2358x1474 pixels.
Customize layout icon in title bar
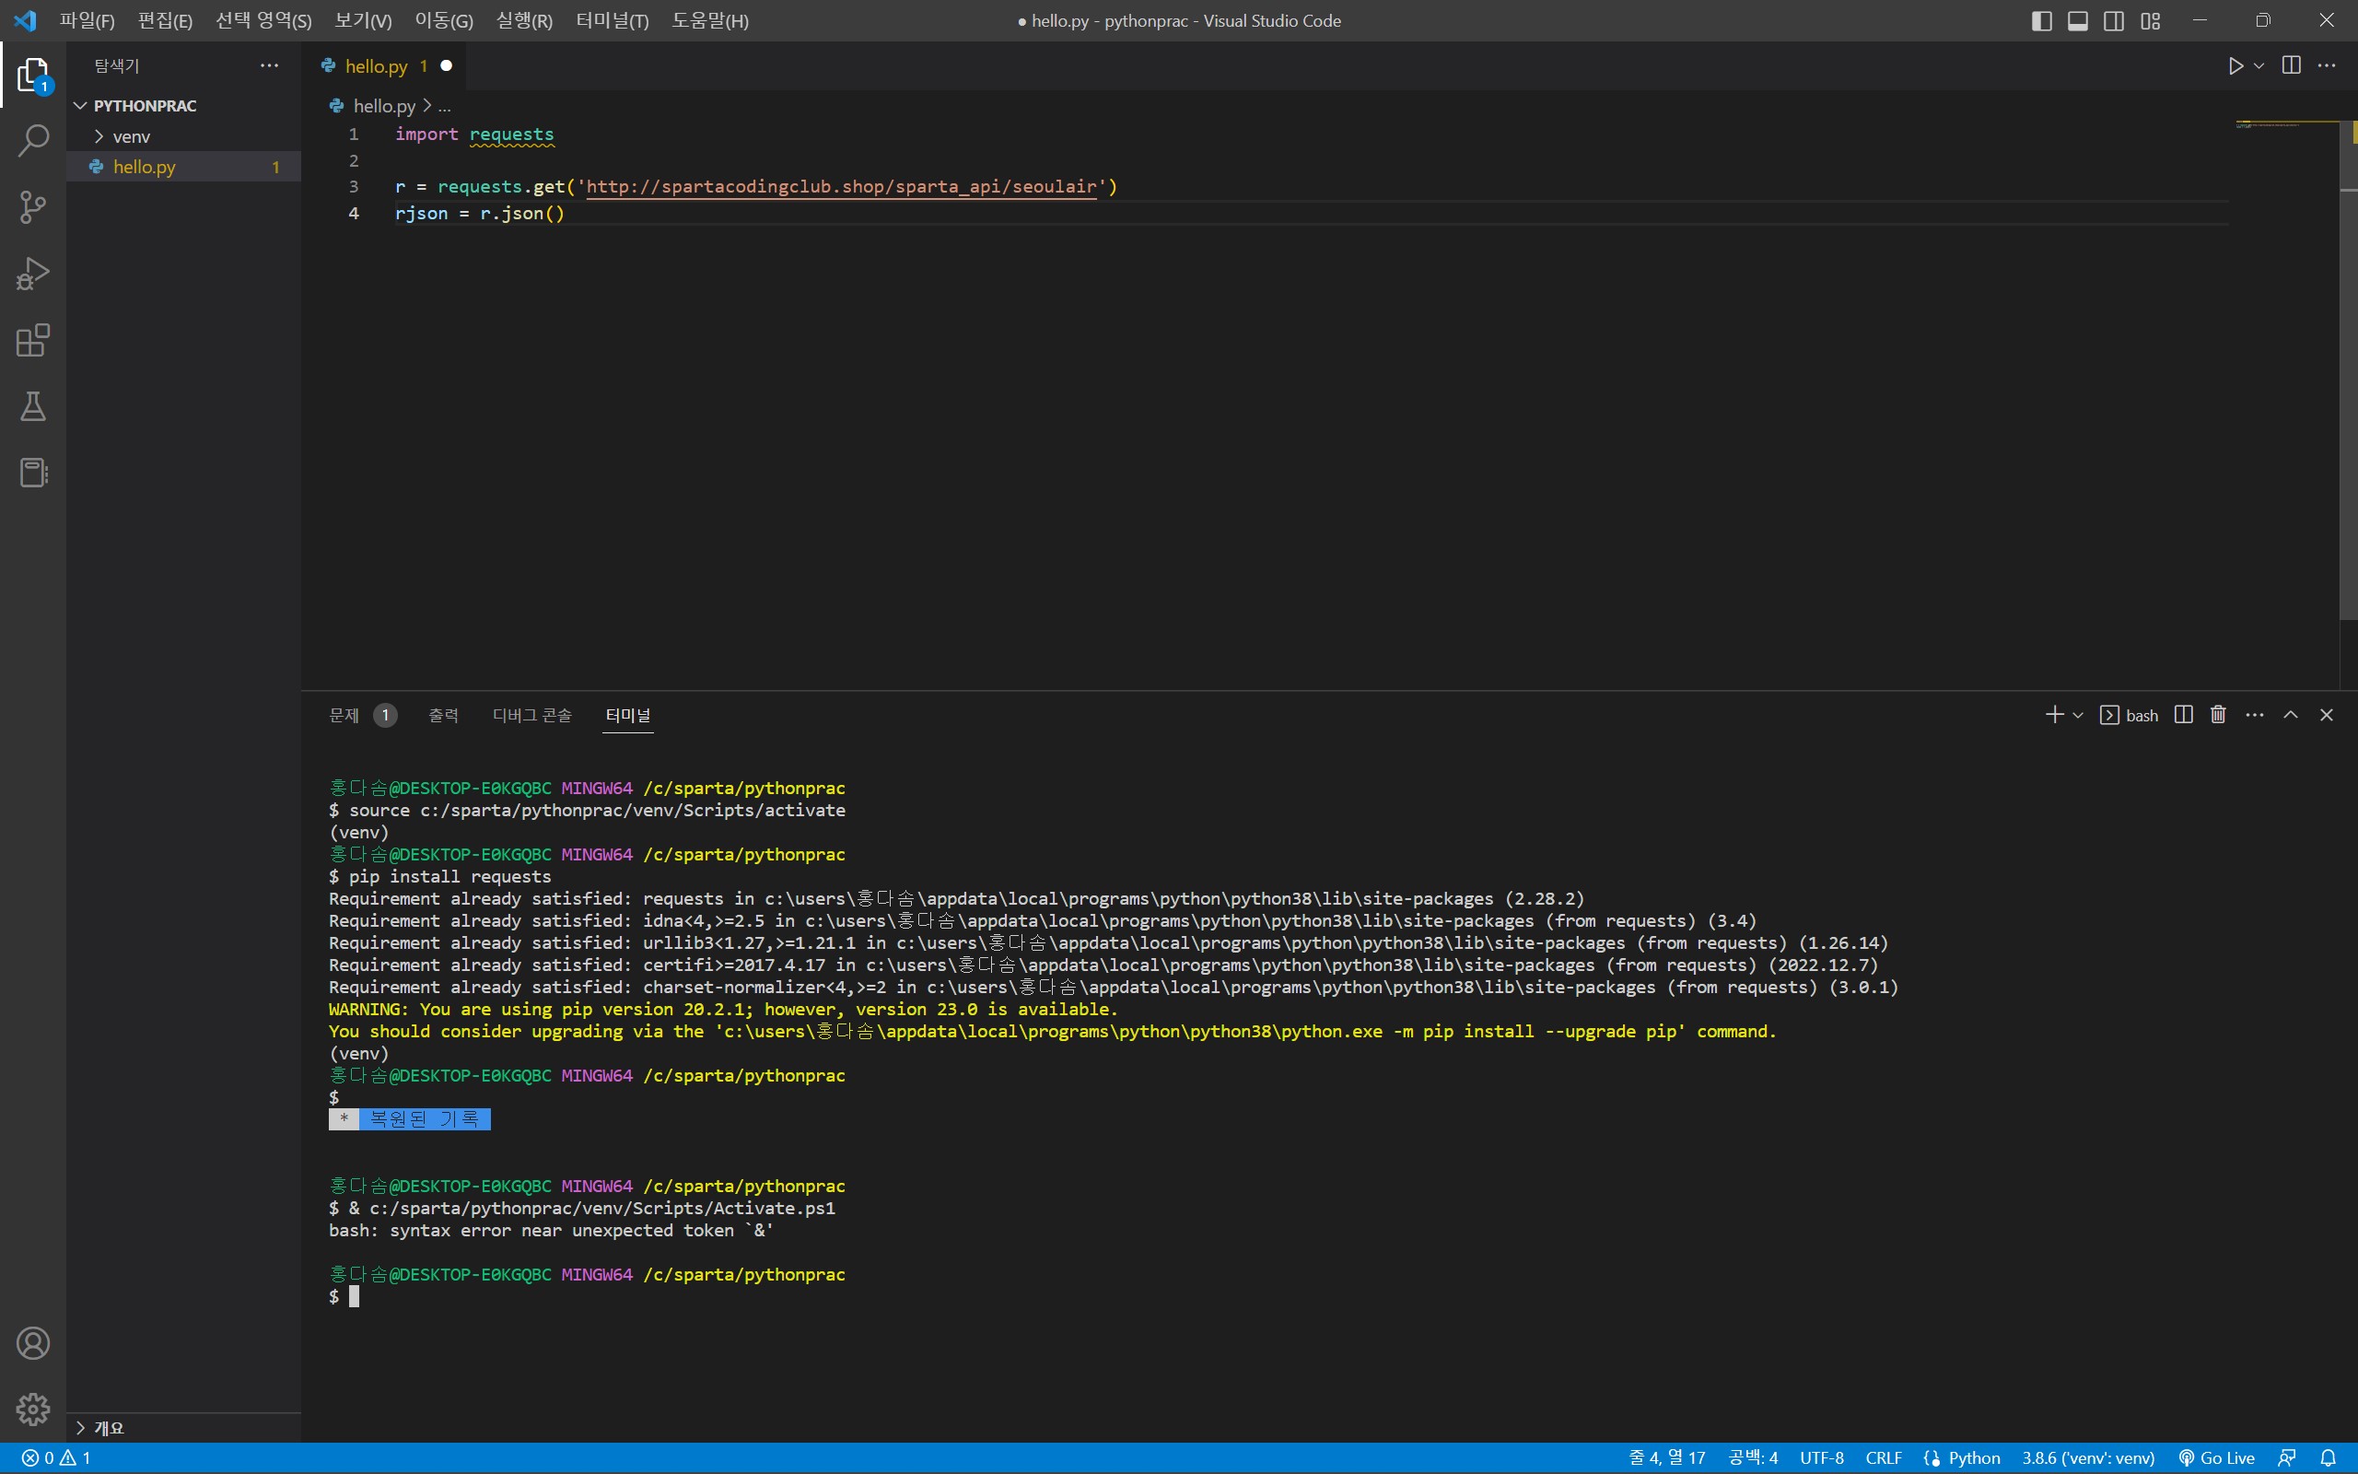[x=2151, y=20]
